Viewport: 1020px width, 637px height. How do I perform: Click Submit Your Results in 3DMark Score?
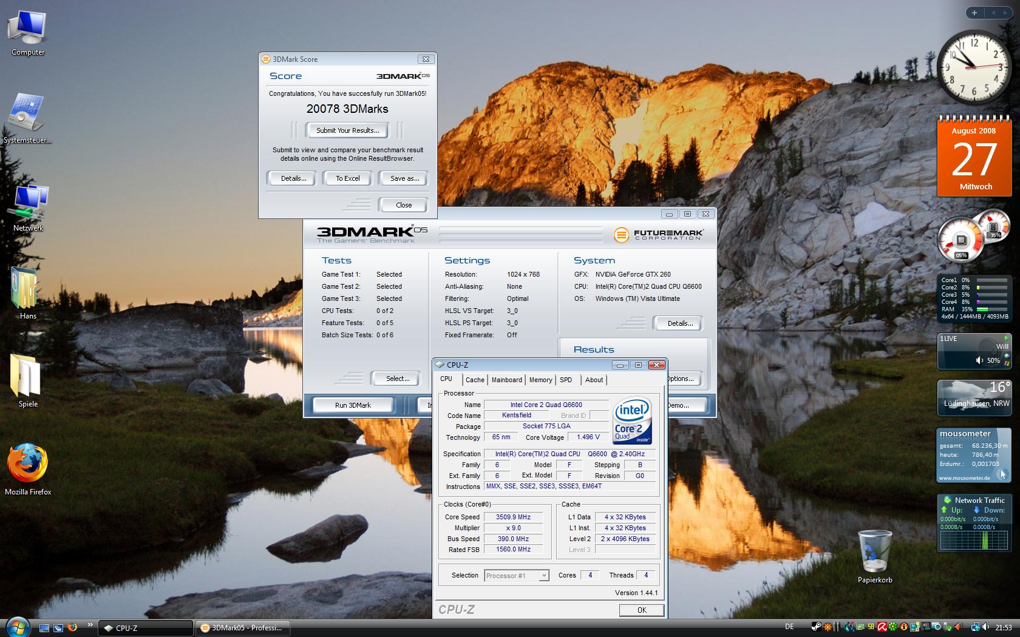[347, 130]
